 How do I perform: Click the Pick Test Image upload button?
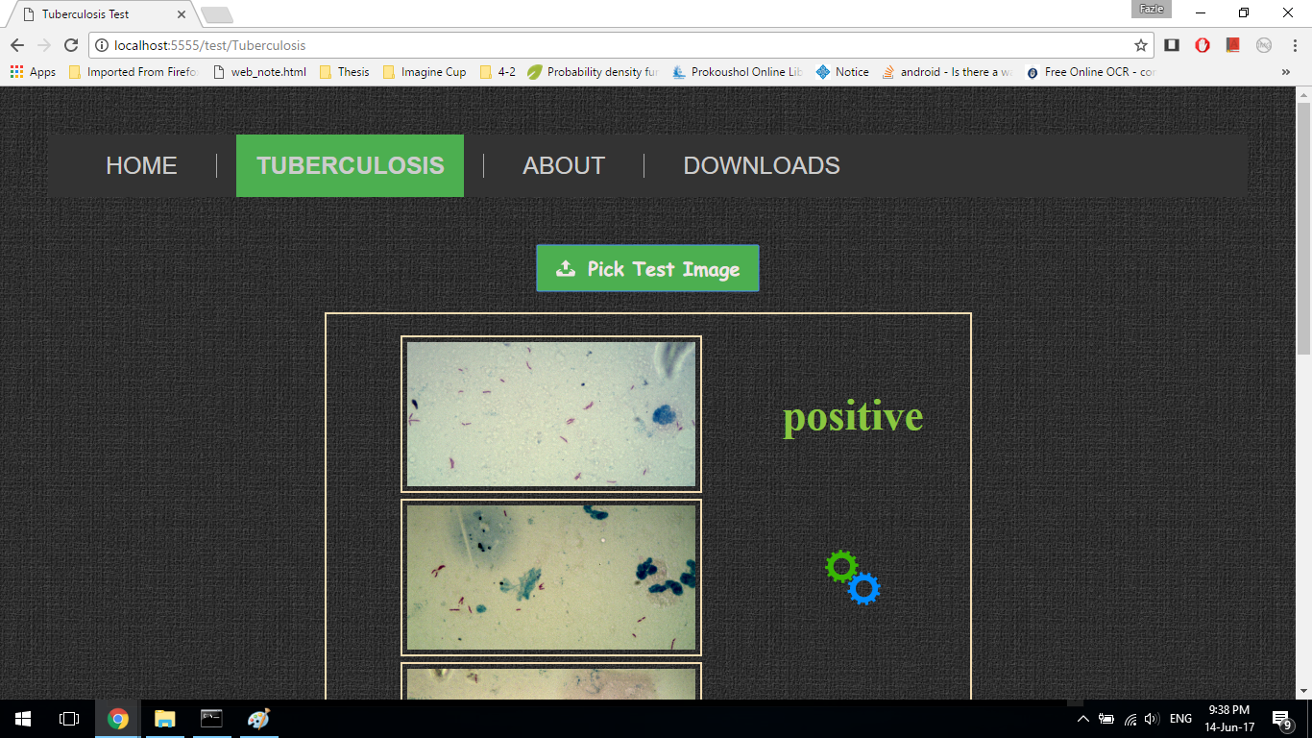647,268
